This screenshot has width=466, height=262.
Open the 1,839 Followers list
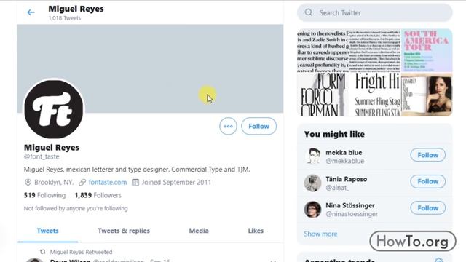[x=98, y=195]
